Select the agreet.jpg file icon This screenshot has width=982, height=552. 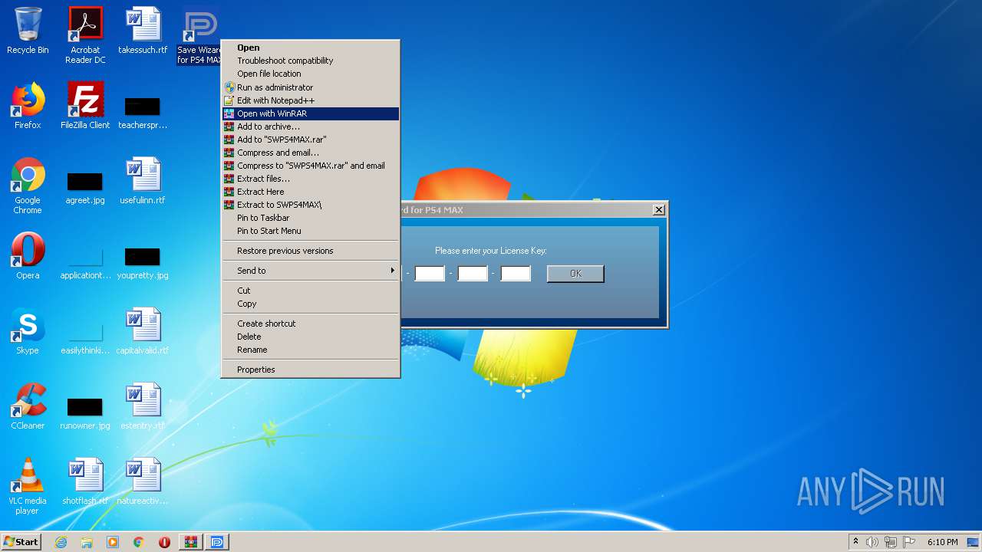click(x=85, y=187)
